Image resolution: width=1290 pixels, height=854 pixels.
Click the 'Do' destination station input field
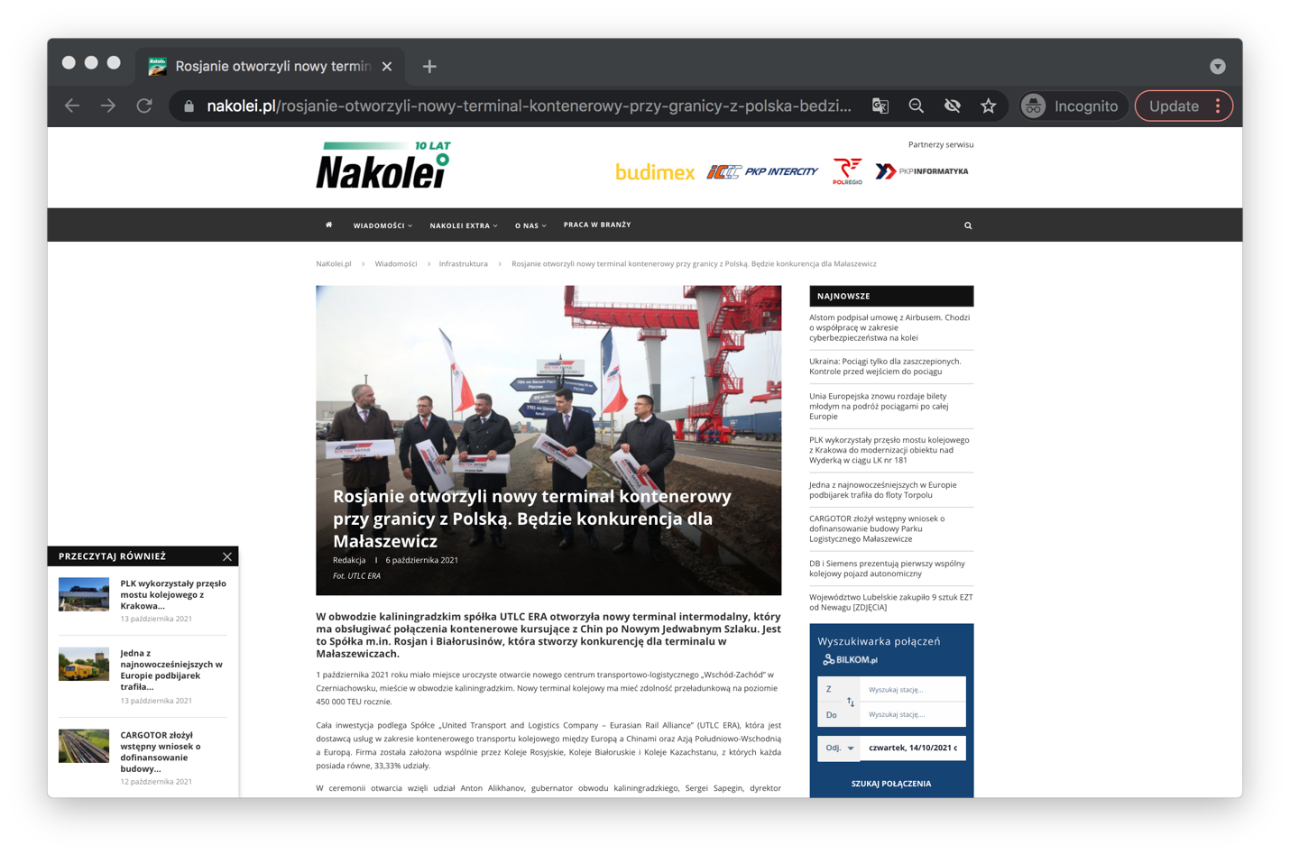[x=912, y=714]
